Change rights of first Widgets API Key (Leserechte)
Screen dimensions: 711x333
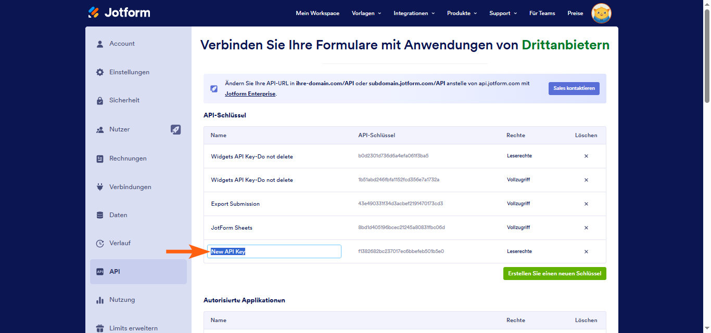[519, 156]
